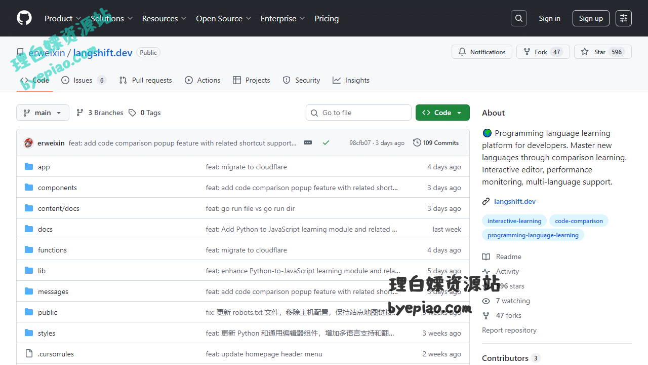Open the Activity link
Viewport: 648px width, 365px height.
[508, 271]
